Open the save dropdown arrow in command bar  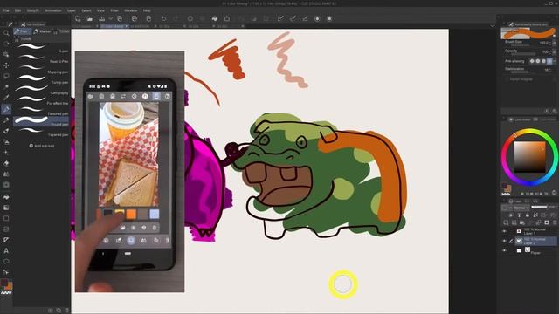pyautogui.click(x=111, y=18)
